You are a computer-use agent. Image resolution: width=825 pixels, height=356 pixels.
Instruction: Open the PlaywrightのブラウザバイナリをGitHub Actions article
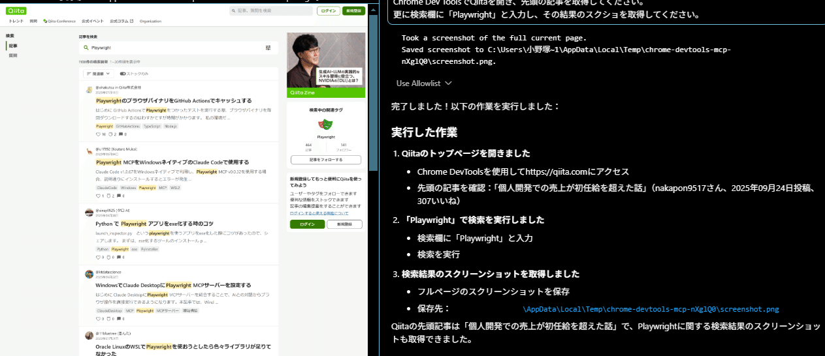click(x=173, y=101)
